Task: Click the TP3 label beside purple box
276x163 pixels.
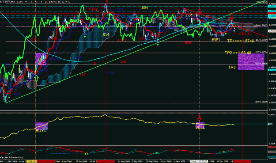Action: point(232,67)
